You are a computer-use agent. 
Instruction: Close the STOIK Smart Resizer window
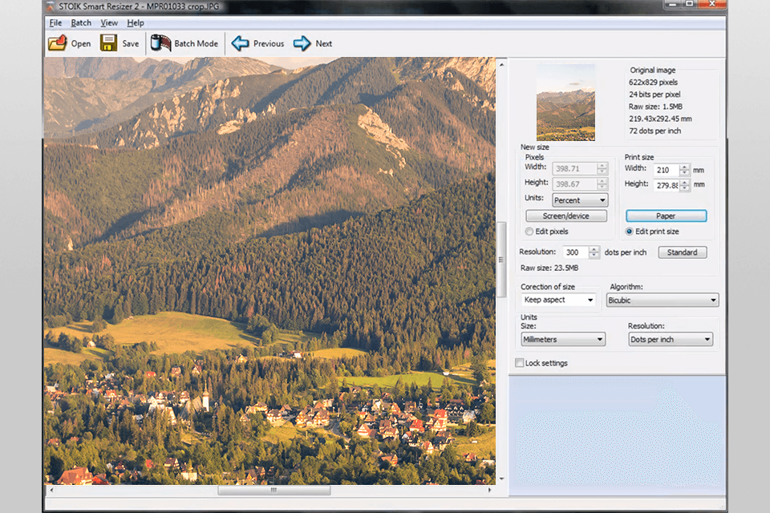pos(712,5)
